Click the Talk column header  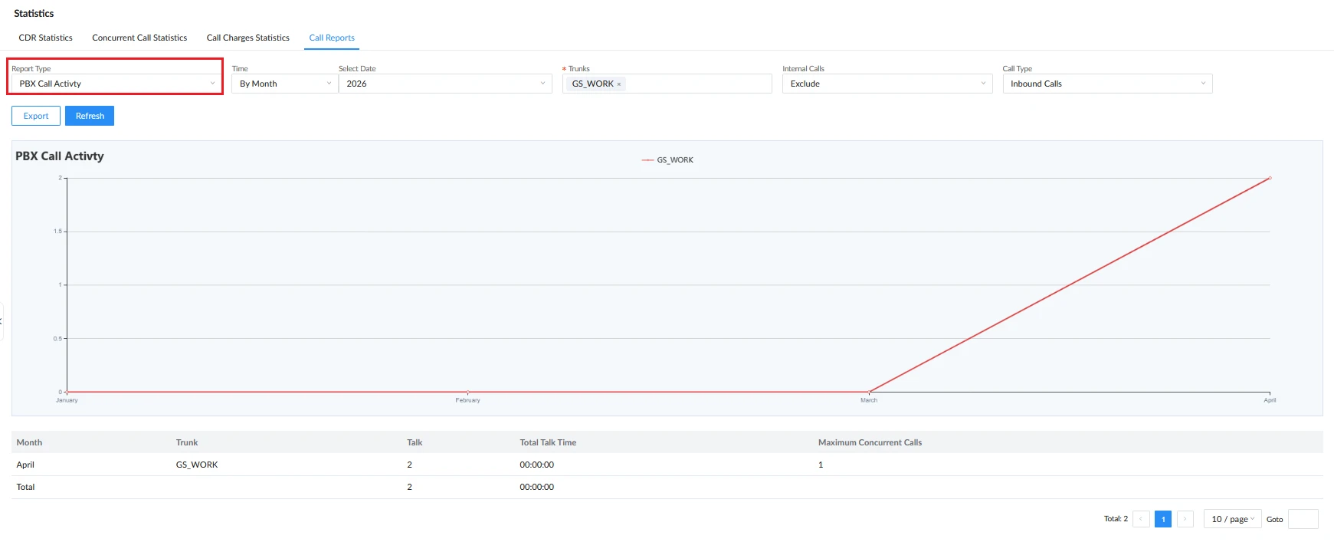[x=415, y=442]
